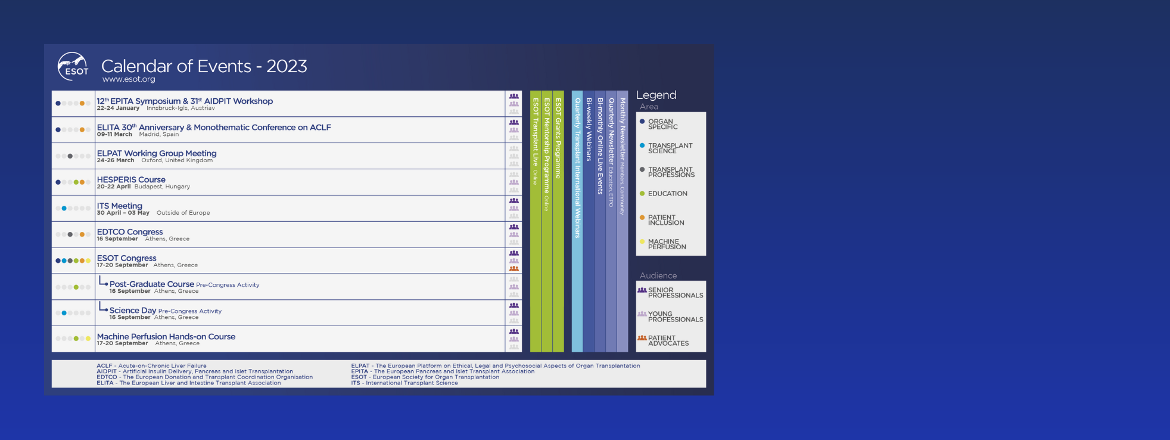Screen dimensions: 1170x440
Task: Click the purple senior icon in ITS Meeting row
Action: pyautogui.click(x=514, y=201)
